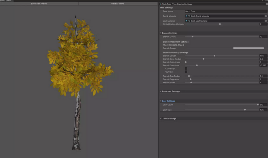Viewport: 268px width, 158px height.
Task: Click the Branch Geometry Settings label
Action: click(x=176, y=52)
